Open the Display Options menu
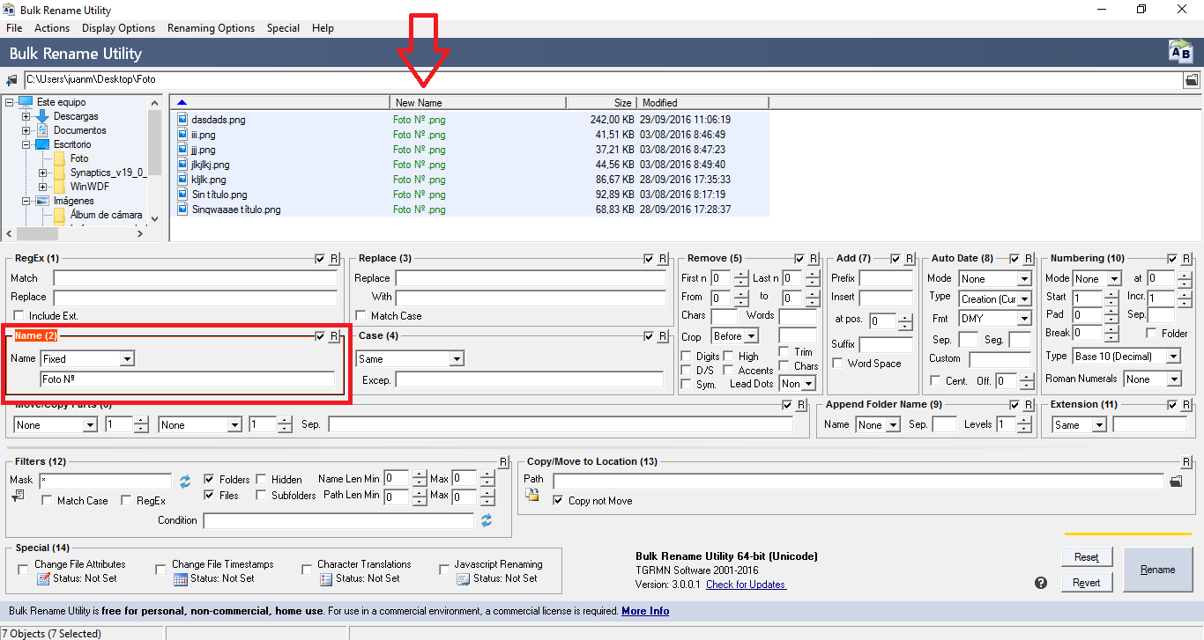Image resolution: width=1204 pixels, height=640 pixels. [x=118, y=28]
